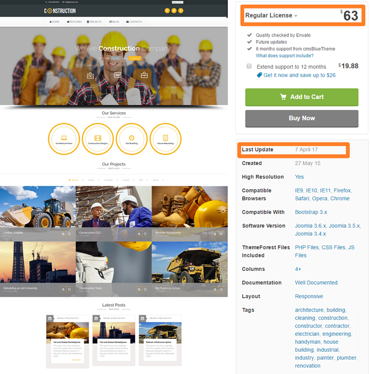This screenshot has height=374, width=371.
Task: Open the PROJECTS menu item
Action: click(x=94, y=22)
